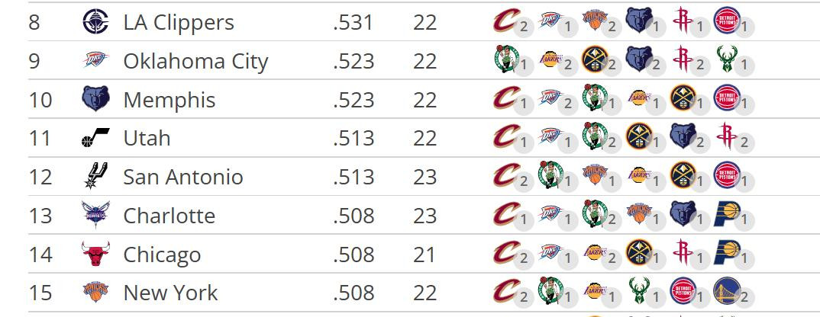The image size is (820, 317).
Task: Select the Utah Jazz note logo
Action: click(95, 137)
